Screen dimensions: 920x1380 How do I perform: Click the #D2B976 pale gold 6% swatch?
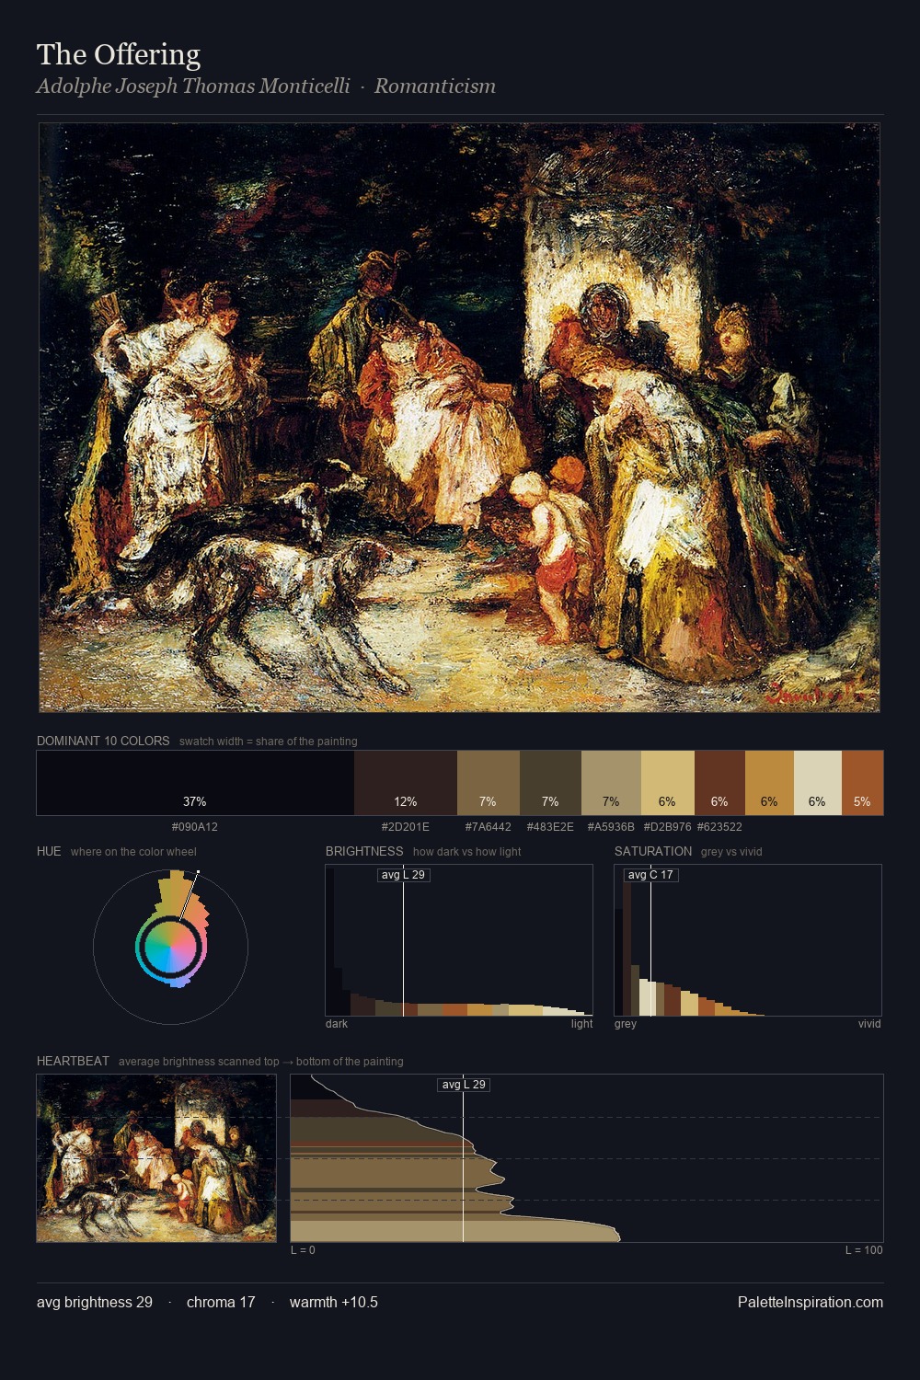pyautogui.click(x=668, y=783)
